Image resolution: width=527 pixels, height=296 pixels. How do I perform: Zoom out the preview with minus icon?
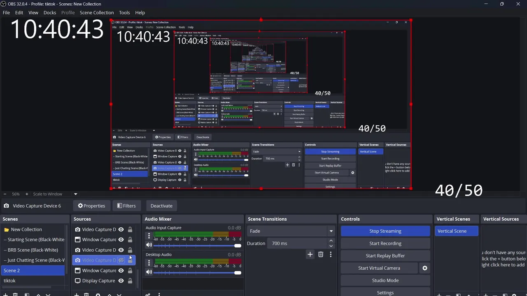[5, 194]
